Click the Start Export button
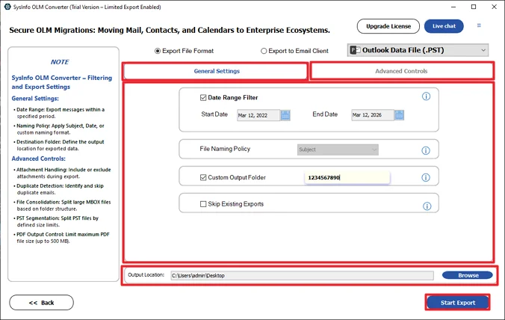Screen dimensions: 505x320 click(x=458, y=303)
